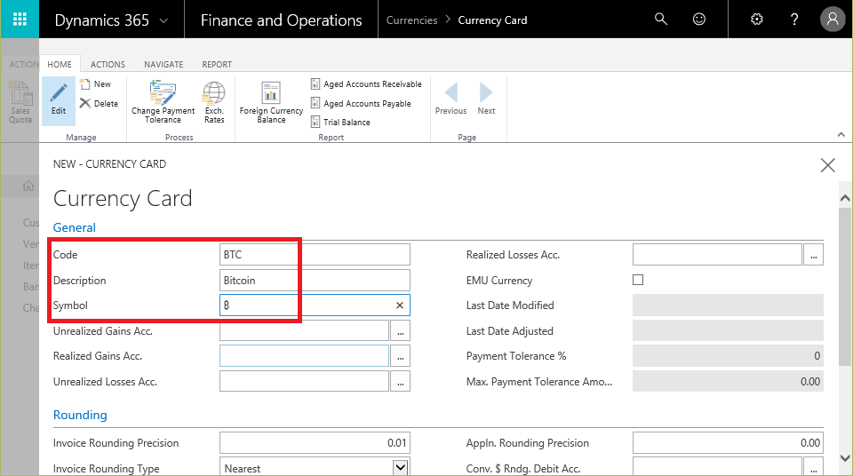The width and height of the screenshot is (853, 476).
Task: Open the app launcher waffle icon
Action: coord(20,20)
